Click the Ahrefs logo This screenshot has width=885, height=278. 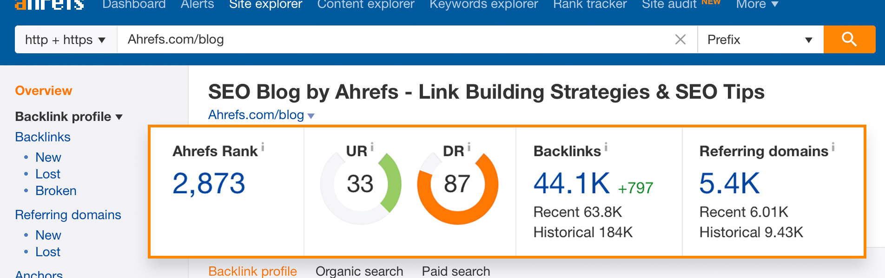click(49, 5)
